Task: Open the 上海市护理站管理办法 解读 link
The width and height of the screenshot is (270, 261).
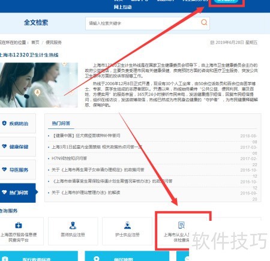Action: pos(86,193)
